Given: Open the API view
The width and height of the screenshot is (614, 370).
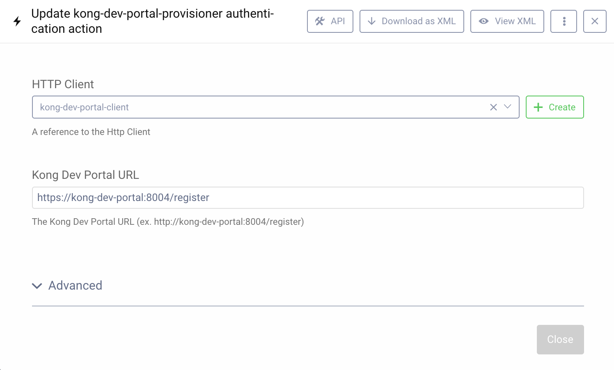Looking at the screenshot, I should [x=330, y=21].
